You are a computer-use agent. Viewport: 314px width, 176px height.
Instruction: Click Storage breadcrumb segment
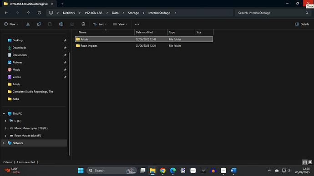coord(133,13)
